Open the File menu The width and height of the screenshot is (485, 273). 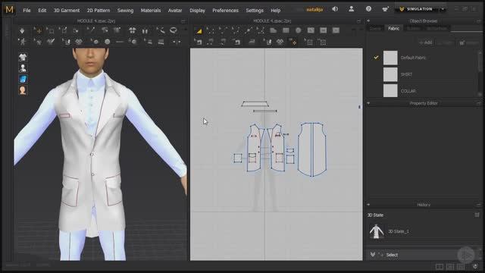[27, 10]
